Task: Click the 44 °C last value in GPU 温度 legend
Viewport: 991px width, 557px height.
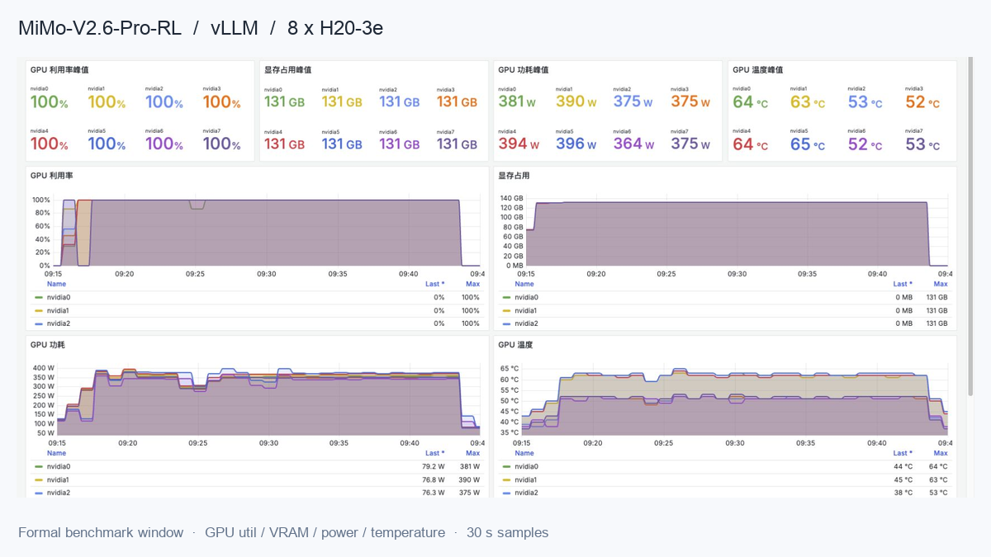Action: [x=904, y=466]
